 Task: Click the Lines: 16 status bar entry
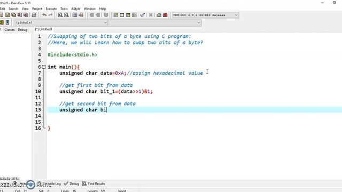(x=68, y=191)
